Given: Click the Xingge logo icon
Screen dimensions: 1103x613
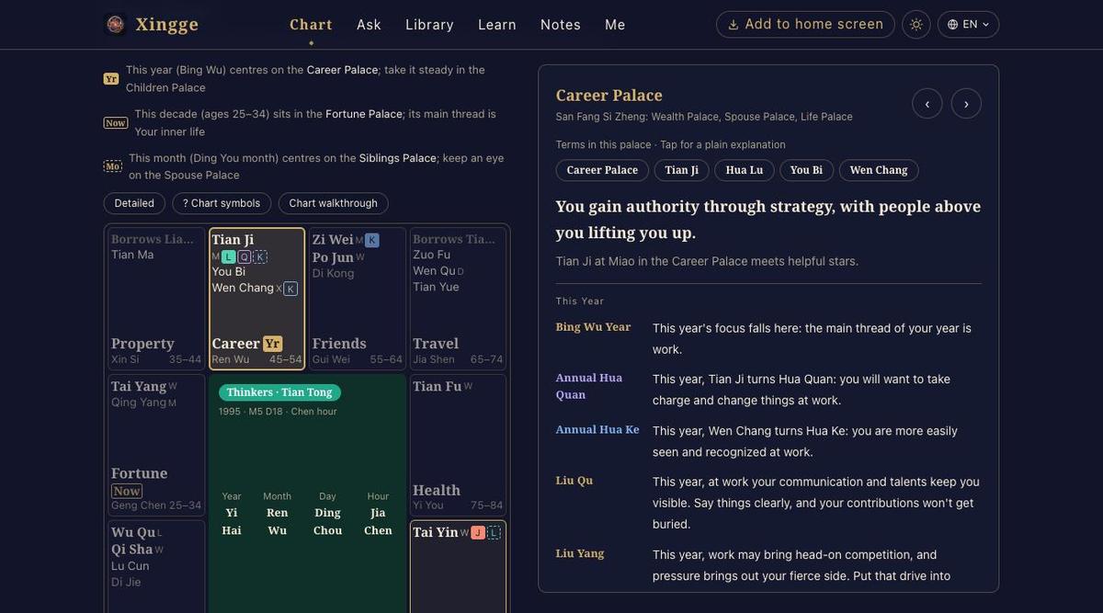Looking at the screenshot, I should (x=115, y=25).
